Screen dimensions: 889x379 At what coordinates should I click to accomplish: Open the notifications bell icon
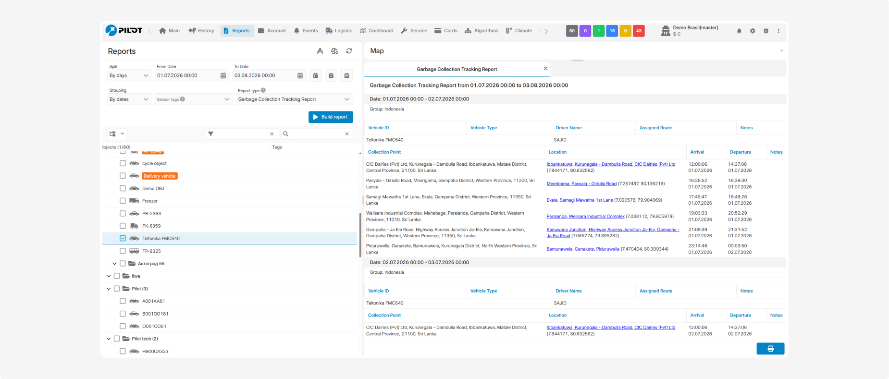click(x=739, y=31)
